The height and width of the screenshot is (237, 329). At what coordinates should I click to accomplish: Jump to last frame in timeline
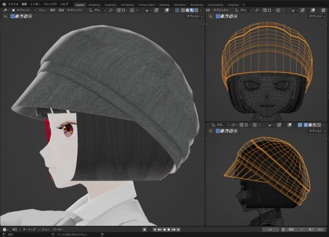pos(178,230)
